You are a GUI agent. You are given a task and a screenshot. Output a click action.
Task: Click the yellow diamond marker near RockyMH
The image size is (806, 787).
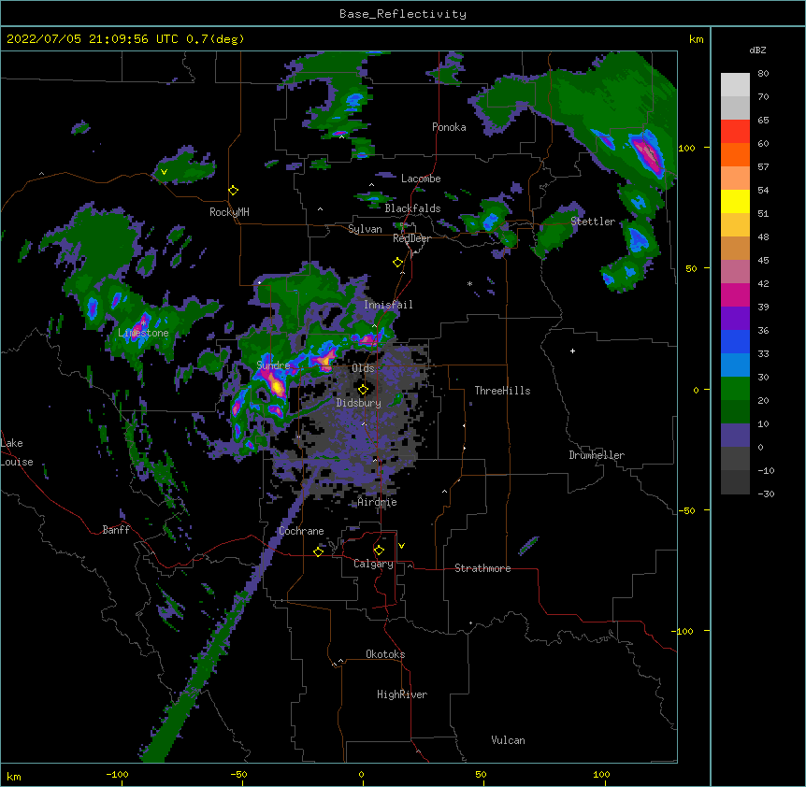(234, 191)
